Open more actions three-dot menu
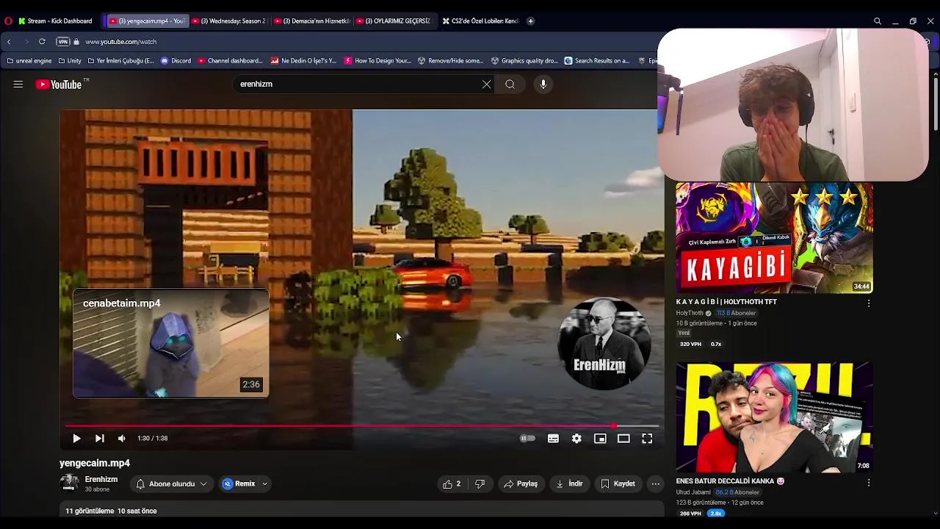The height and width of the screenshot is (529, 940). pos(656,484)
